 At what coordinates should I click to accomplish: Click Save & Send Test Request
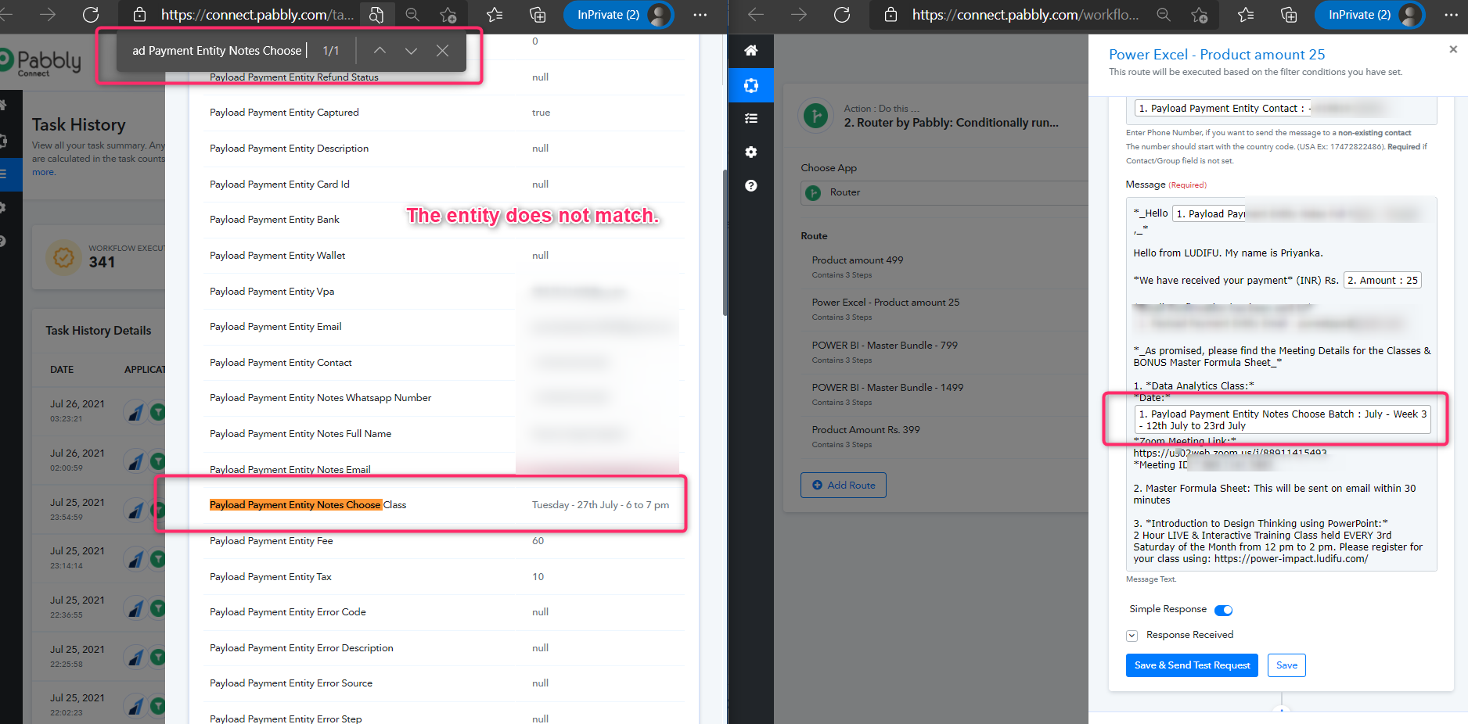(1191, 665)
